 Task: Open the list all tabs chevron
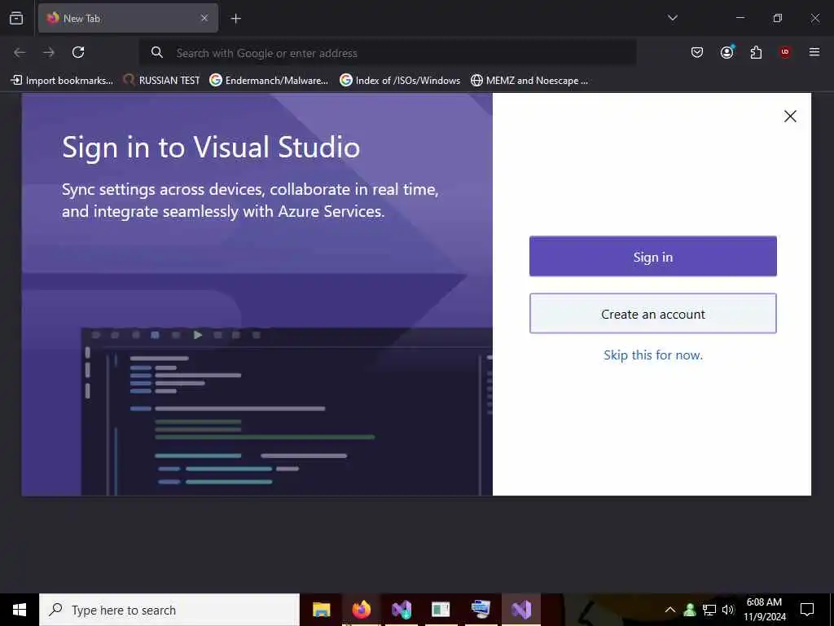(672, 18)
